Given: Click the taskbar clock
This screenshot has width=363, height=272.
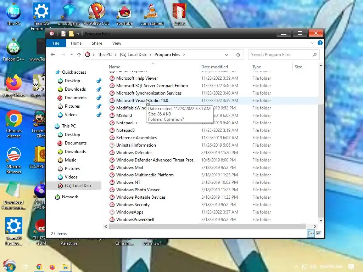Looking at the screenshot, I should (331, 267).
